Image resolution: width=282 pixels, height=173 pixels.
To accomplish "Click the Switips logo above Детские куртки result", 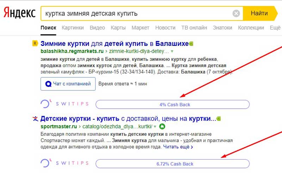I will [x=65, y=104].
